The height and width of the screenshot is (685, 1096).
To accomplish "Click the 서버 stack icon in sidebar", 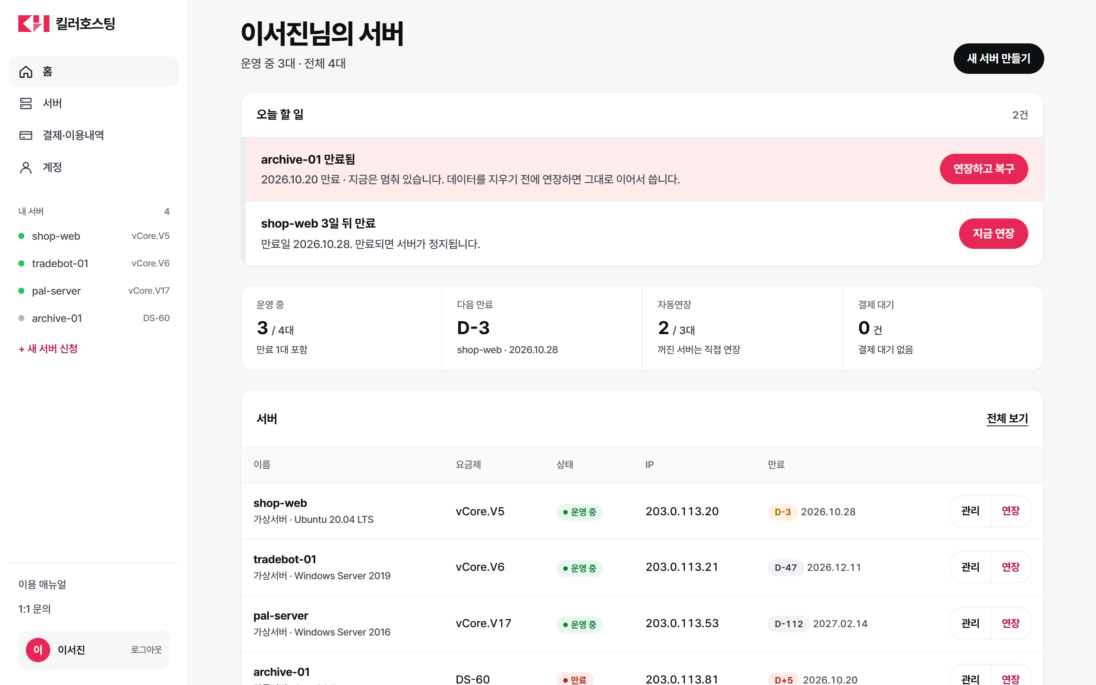I will 26,103.
